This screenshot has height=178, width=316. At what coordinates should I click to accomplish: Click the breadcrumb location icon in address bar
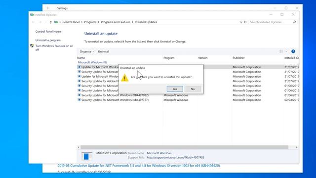(x=56, y=22)
